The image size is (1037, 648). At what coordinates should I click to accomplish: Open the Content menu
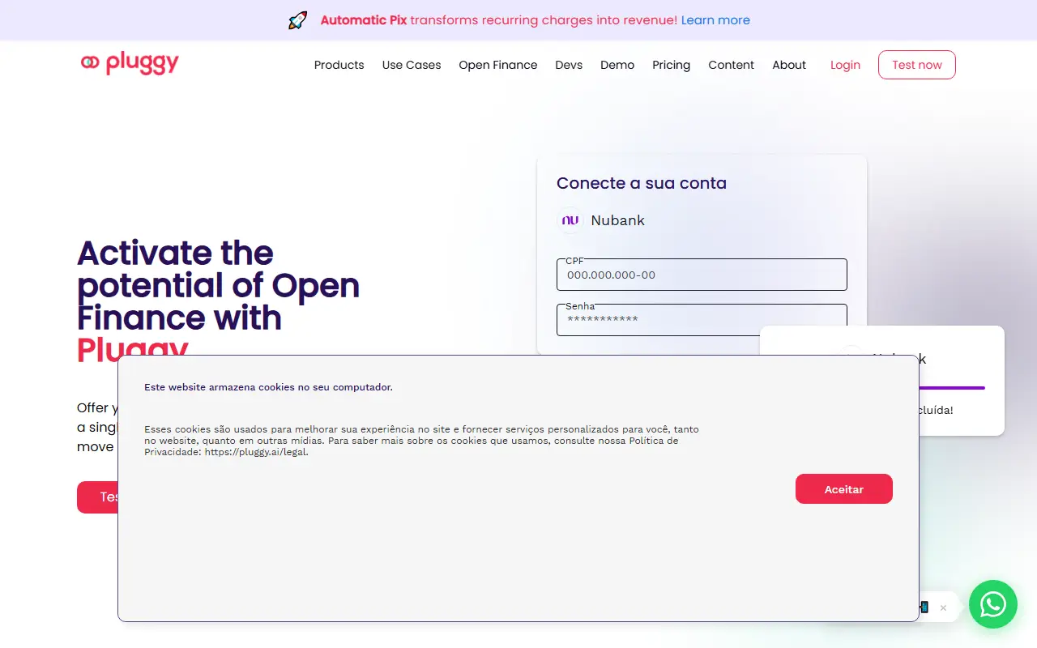[x=732, y=65]
